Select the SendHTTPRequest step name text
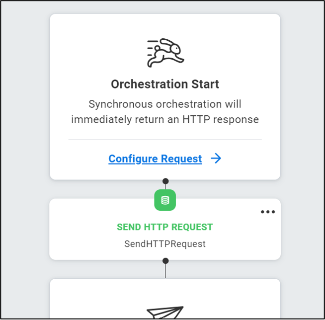 click(x=165, y=244)
